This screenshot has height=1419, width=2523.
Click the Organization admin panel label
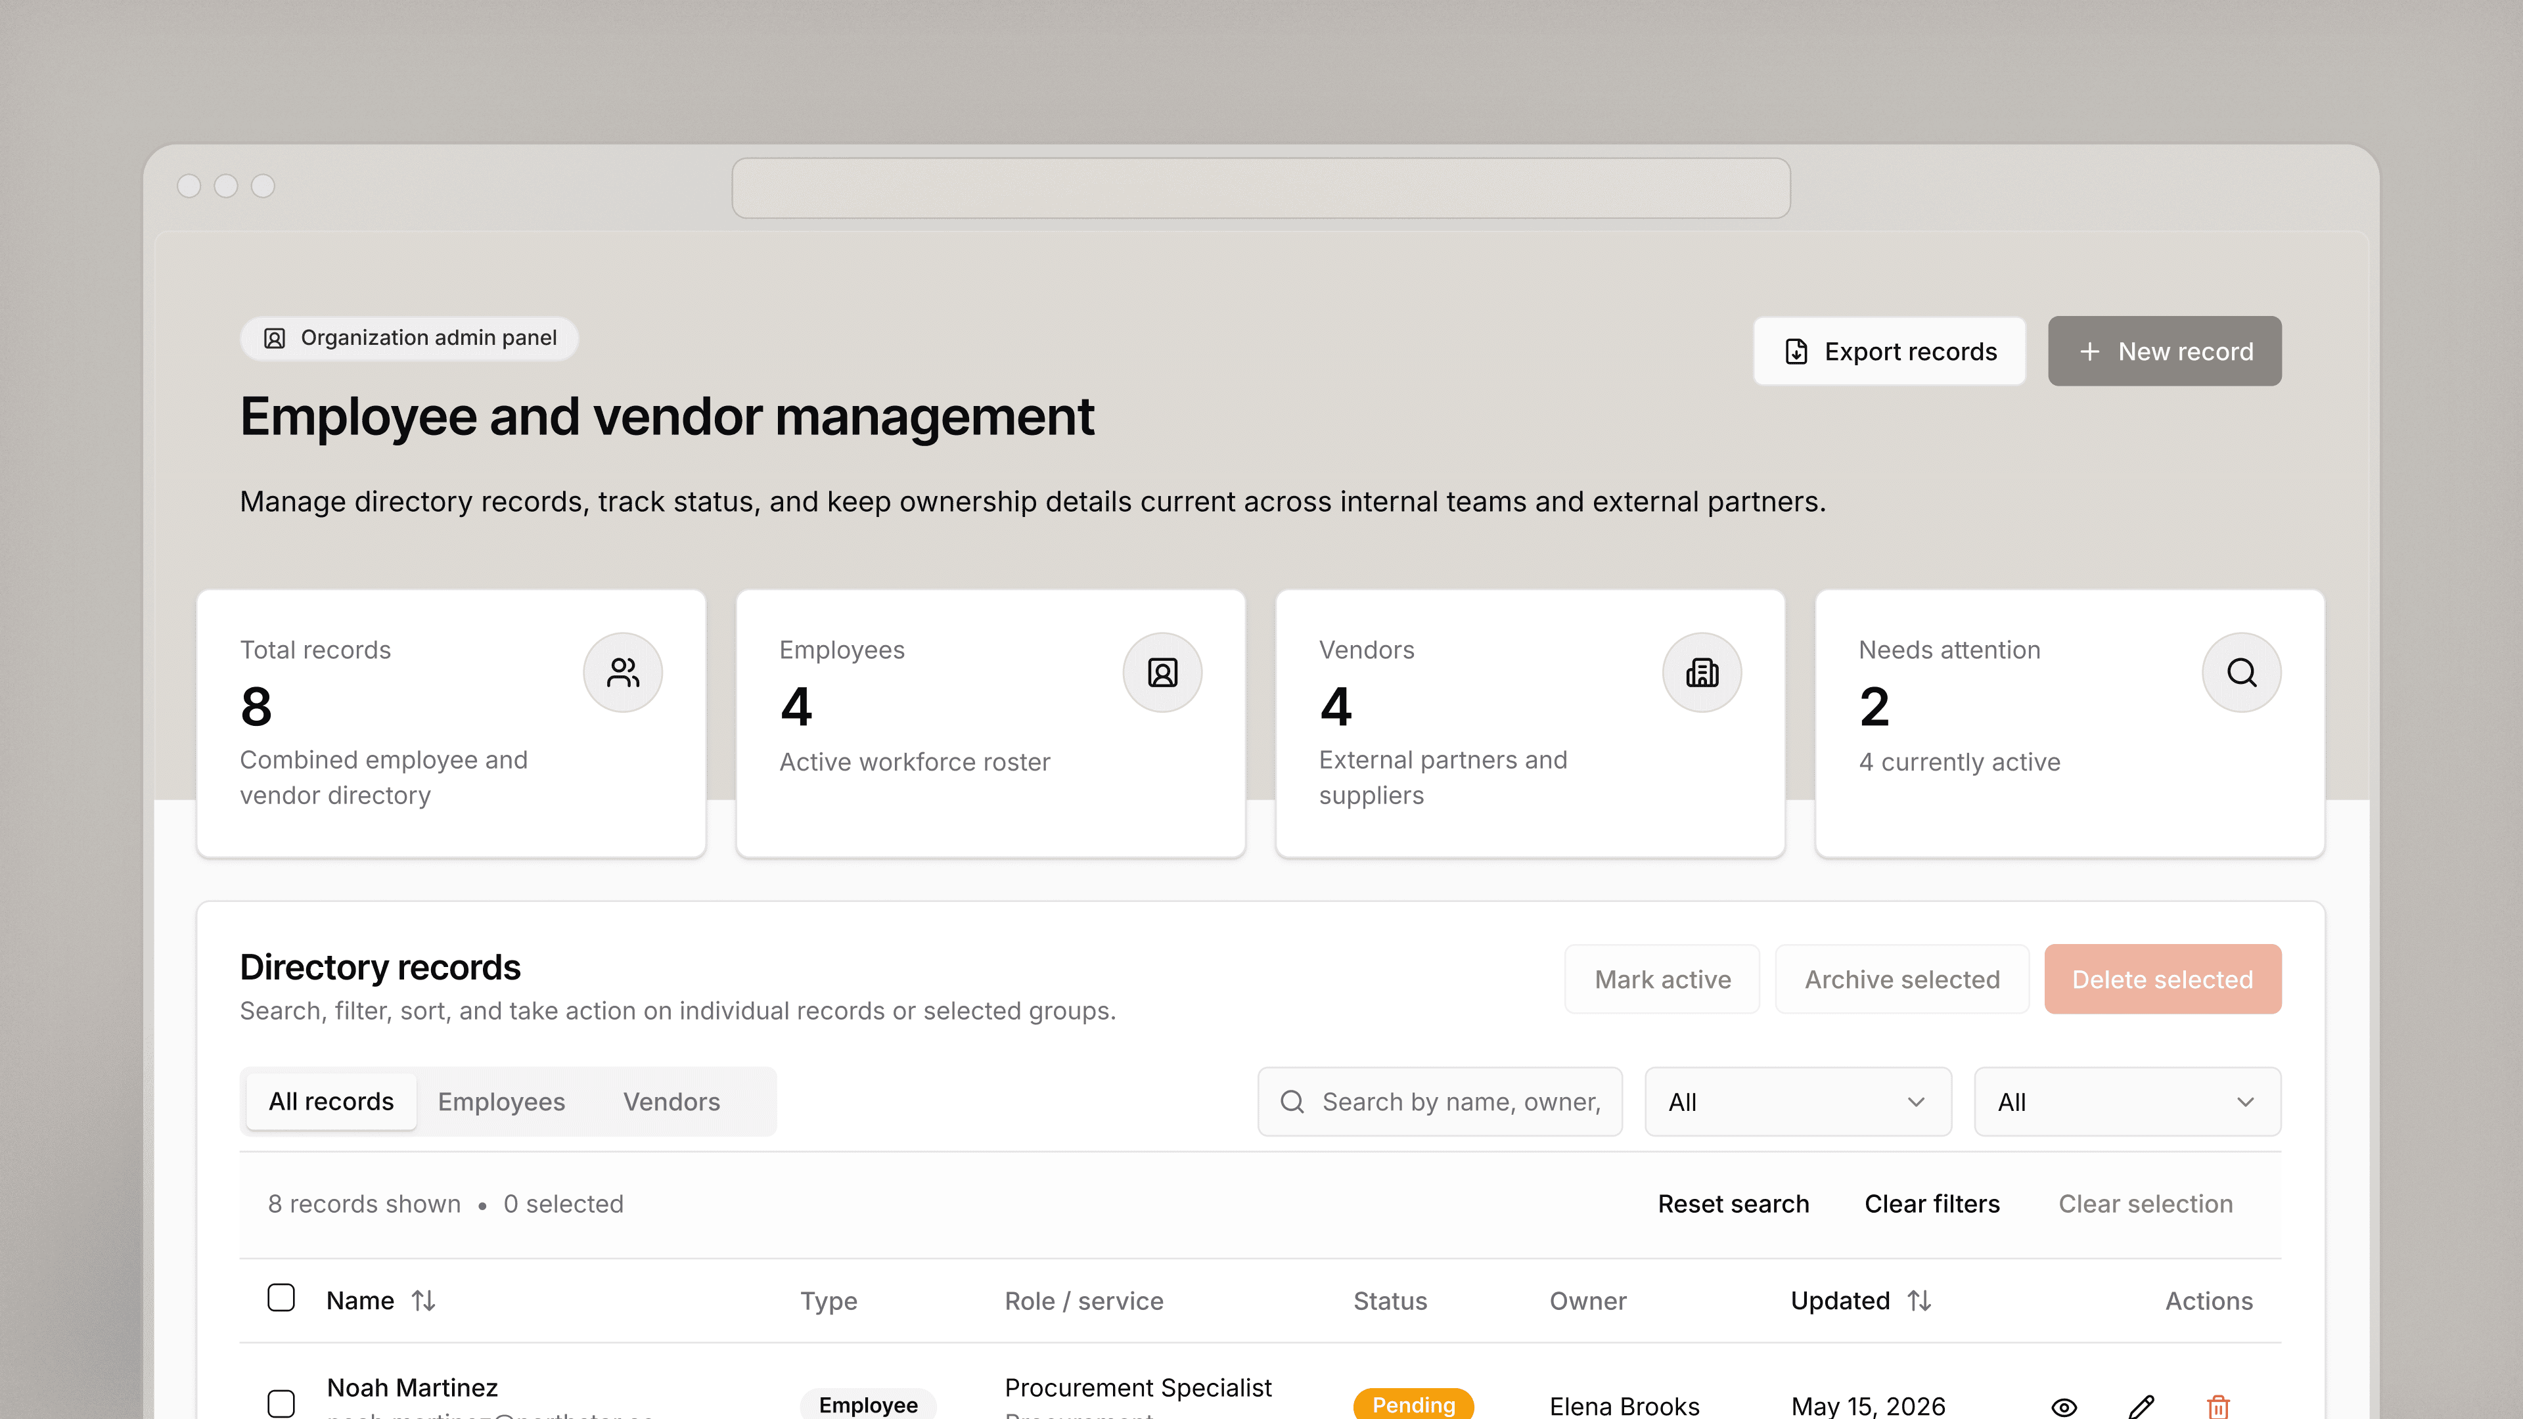[428, 338]
